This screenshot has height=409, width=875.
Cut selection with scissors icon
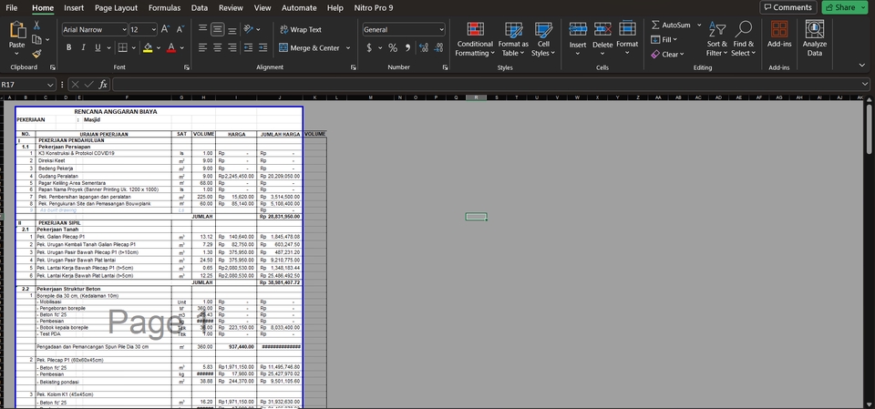[36, 26]
